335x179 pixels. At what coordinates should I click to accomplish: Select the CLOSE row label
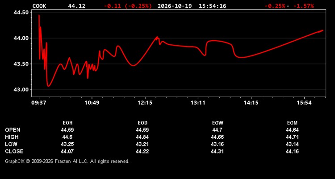coord(14,151)
